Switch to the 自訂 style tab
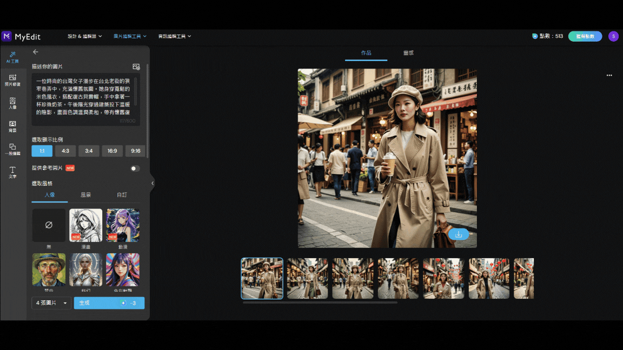The width and height of the screenshot is (623, 350). (122, 195)
